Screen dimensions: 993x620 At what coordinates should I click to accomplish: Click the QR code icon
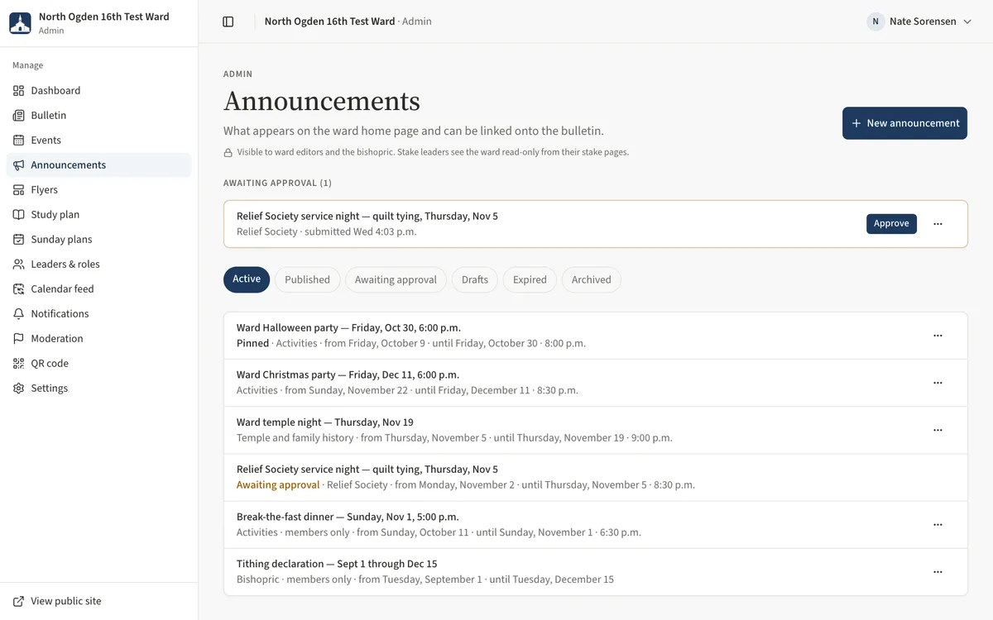click(x=18, y=364)
